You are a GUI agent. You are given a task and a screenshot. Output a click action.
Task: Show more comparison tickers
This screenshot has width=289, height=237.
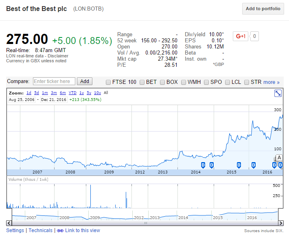pos(271,82)
